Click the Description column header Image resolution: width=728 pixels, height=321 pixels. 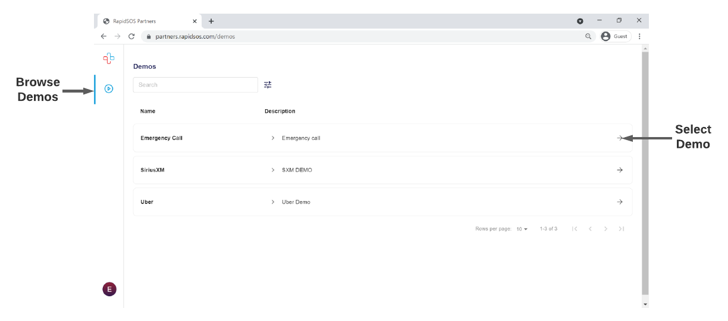point(280,112)
